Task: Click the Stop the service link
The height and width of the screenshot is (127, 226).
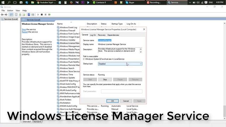Action: pos(24,29)
